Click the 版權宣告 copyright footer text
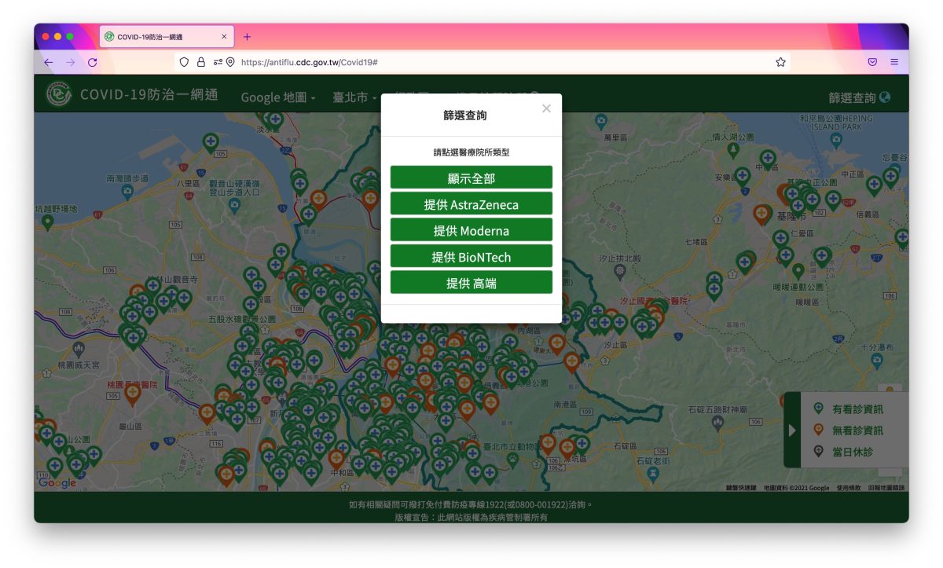 coord(471,517)
